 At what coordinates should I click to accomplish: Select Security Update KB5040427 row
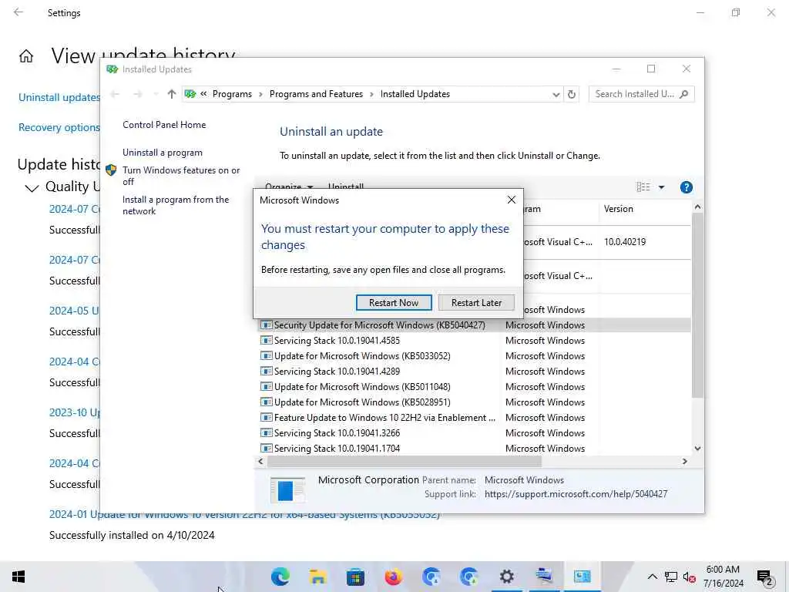[x=475, y=325]
